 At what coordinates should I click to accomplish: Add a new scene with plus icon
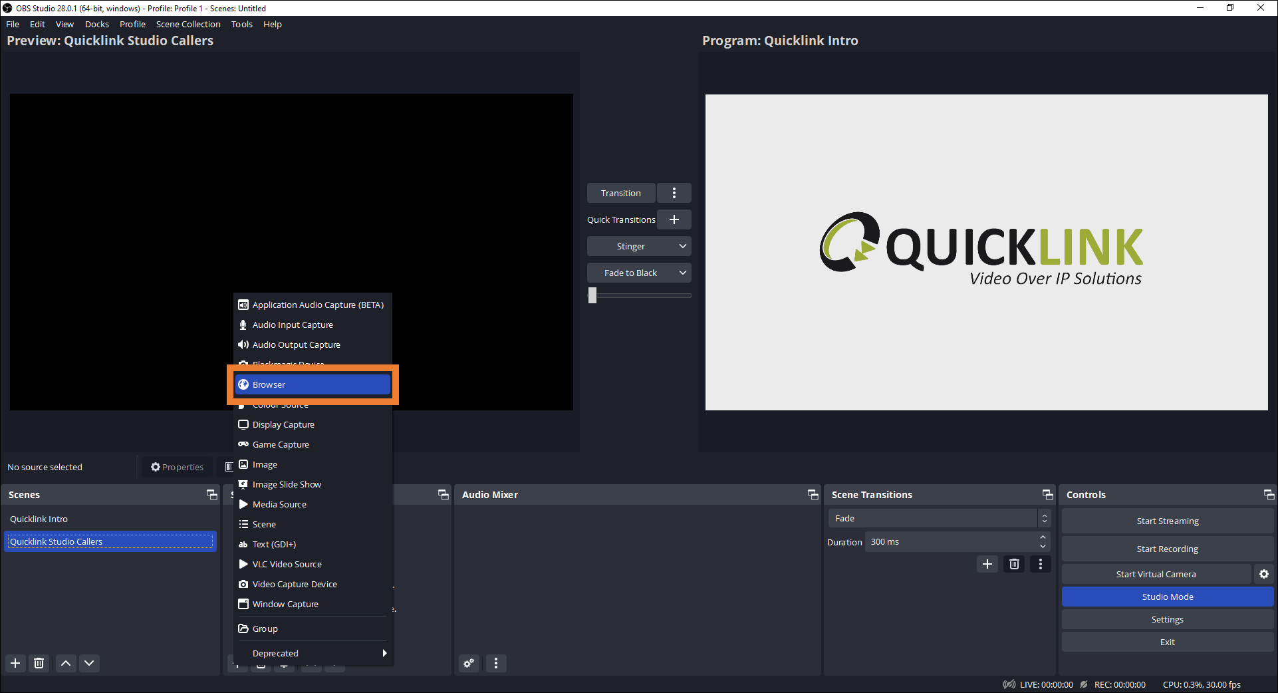pyautogui.click(x=15, y=663)
